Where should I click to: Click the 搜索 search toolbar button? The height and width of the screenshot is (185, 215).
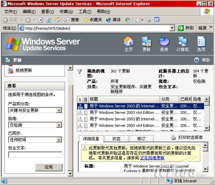pyautogui.click(x=72, y=20)
